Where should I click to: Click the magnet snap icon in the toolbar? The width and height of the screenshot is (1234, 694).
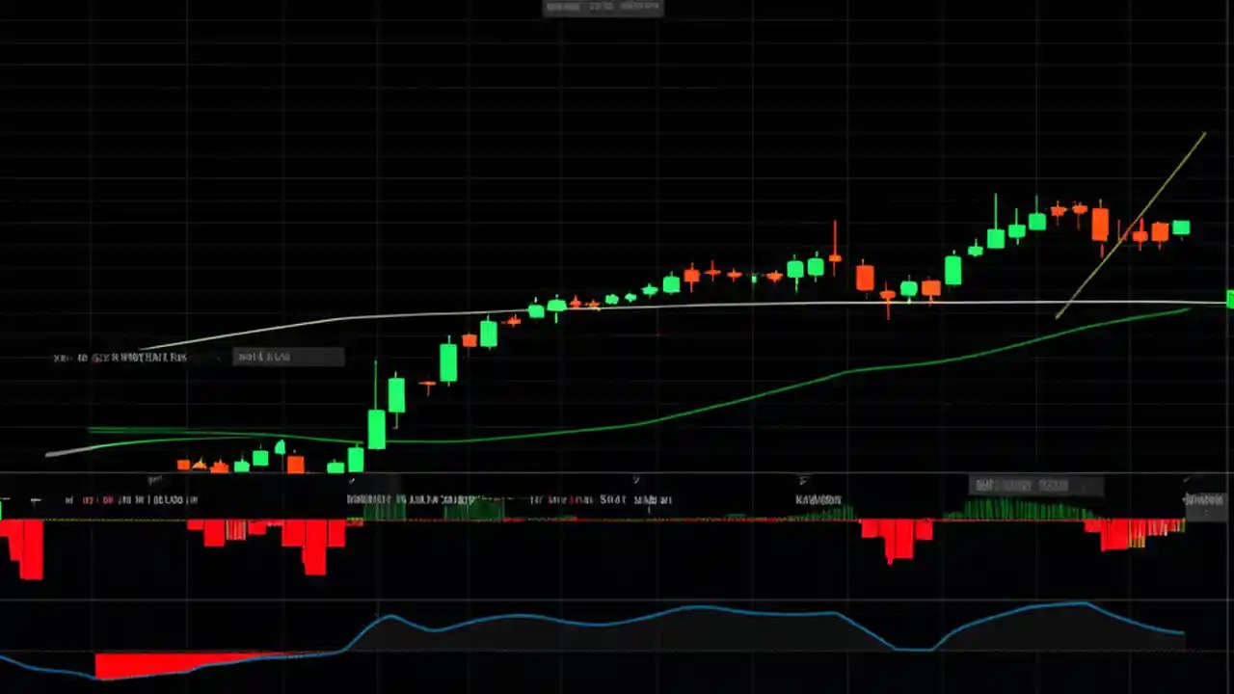pos(627,7)
